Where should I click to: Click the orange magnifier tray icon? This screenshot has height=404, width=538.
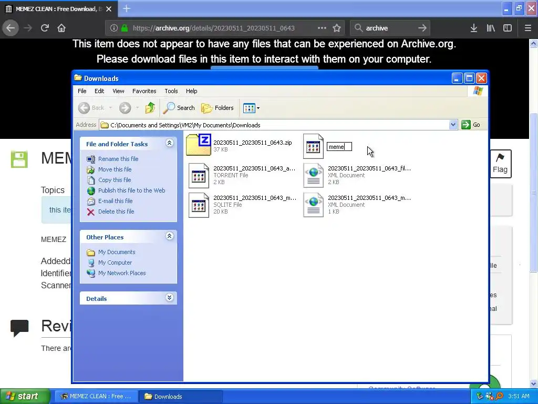point(499,396)
